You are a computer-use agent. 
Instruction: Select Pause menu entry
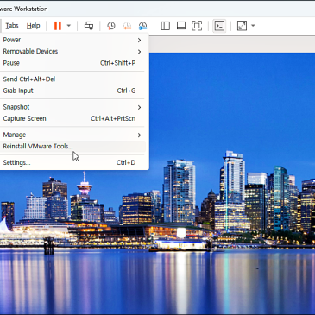pos(72,63)
